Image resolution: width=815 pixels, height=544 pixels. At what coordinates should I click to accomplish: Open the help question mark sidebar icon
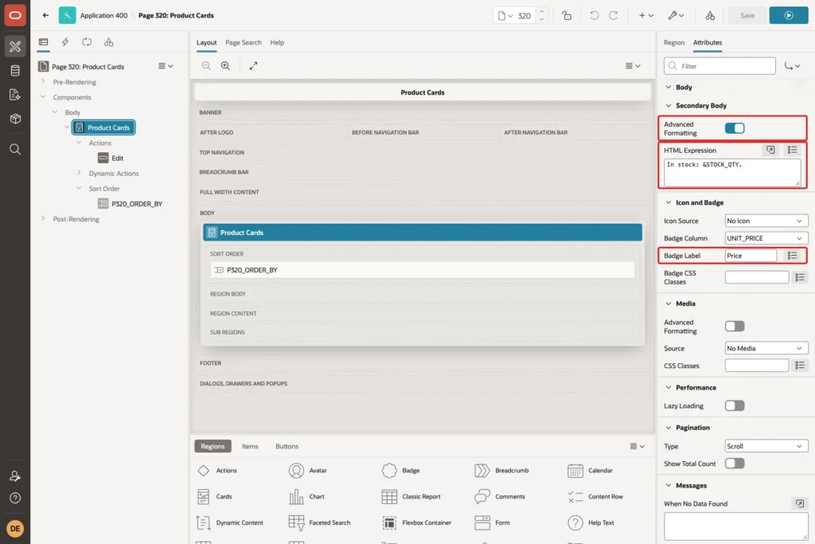15,498
